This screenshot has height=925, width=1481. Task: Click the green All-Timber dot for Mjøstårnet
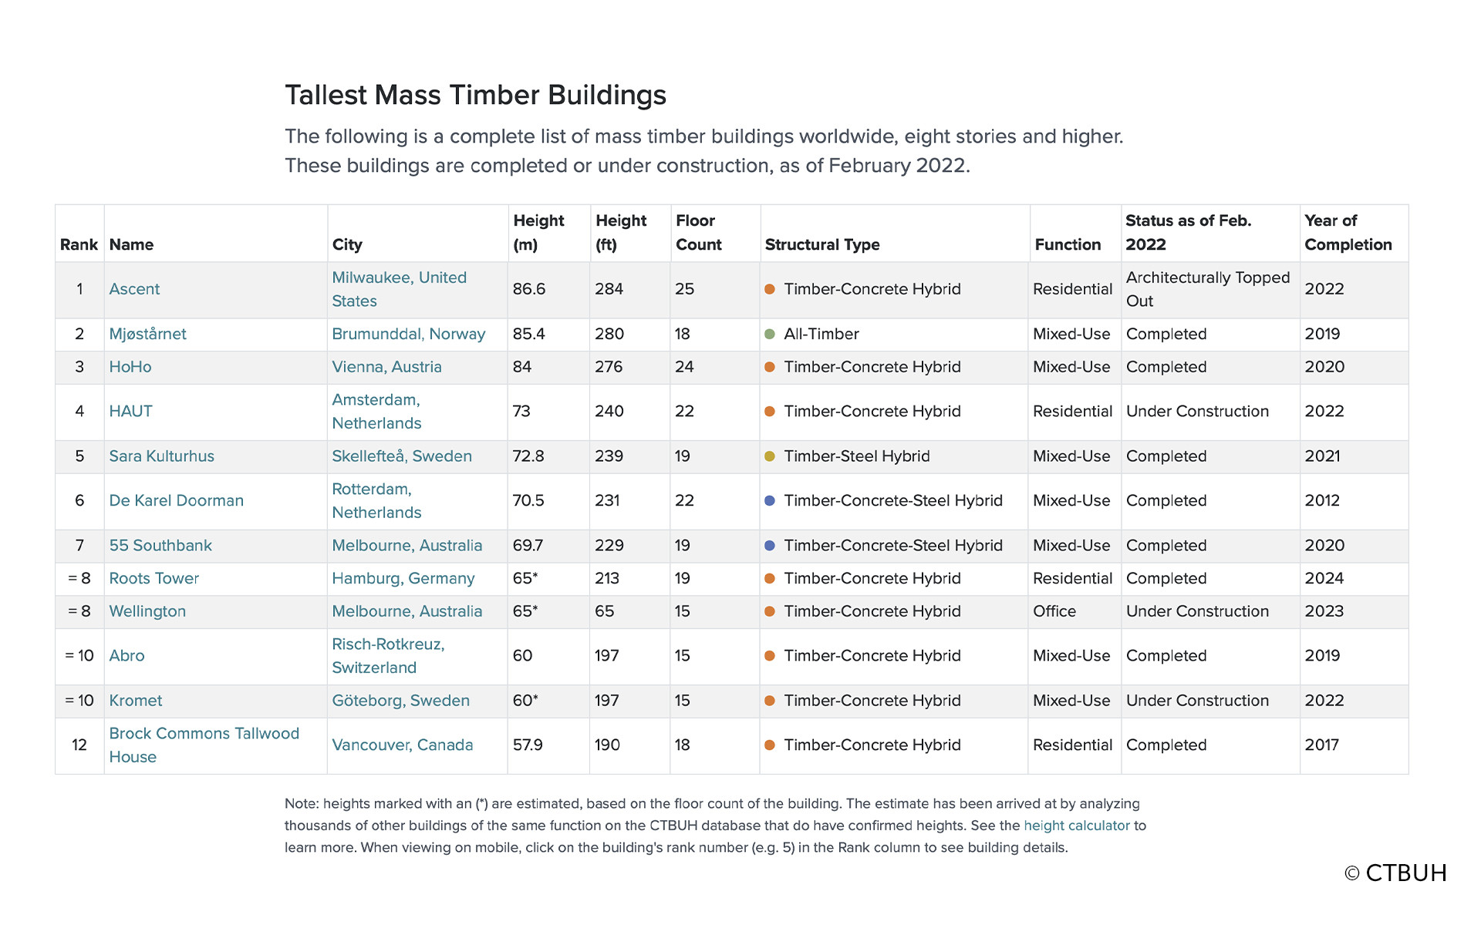pos(769,334)
